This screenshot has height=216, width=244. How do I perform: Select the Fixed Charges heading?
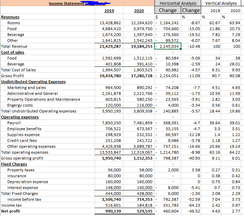[14, 164]
